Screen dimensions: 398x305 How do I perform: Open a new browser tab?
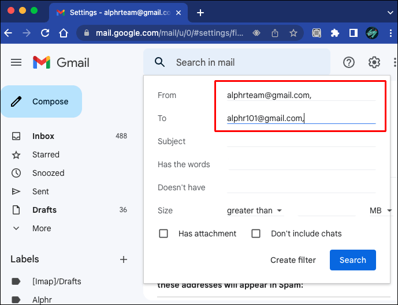point(200,13)
